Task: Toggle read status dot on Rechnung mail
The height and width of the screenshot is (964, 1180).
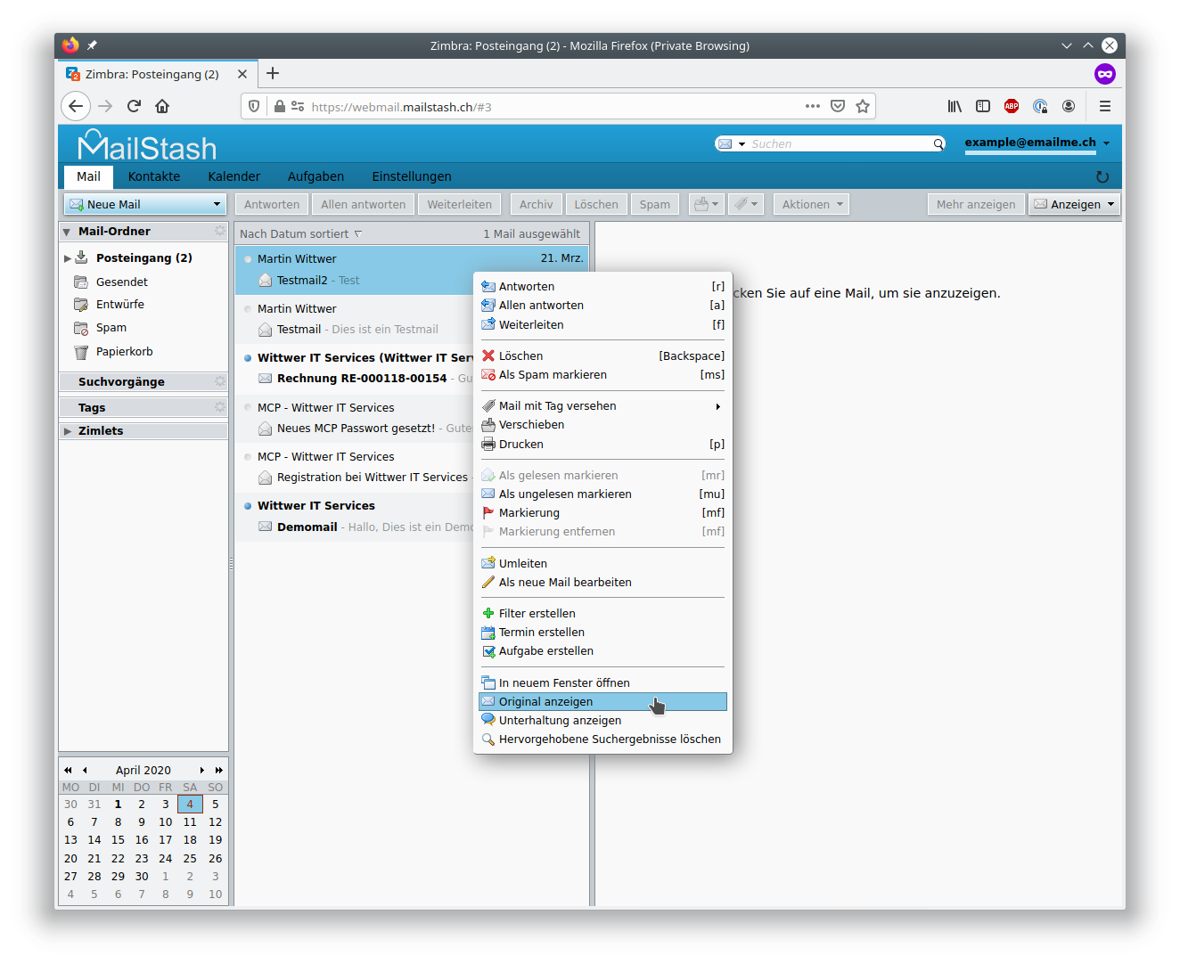Action: [x=248, y=358]
